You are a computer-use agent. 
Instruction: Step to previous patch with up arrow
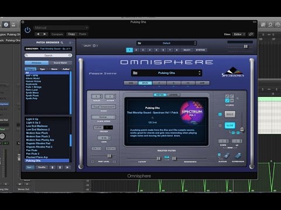60,167
